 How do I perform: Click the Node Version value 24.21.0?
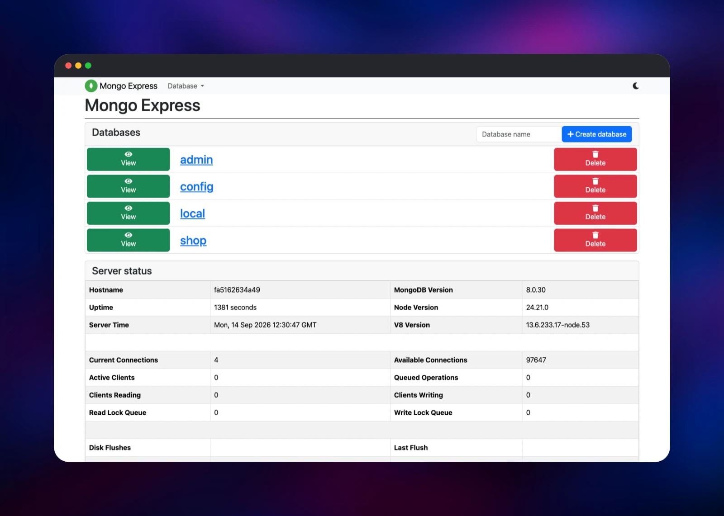[537, 308]
